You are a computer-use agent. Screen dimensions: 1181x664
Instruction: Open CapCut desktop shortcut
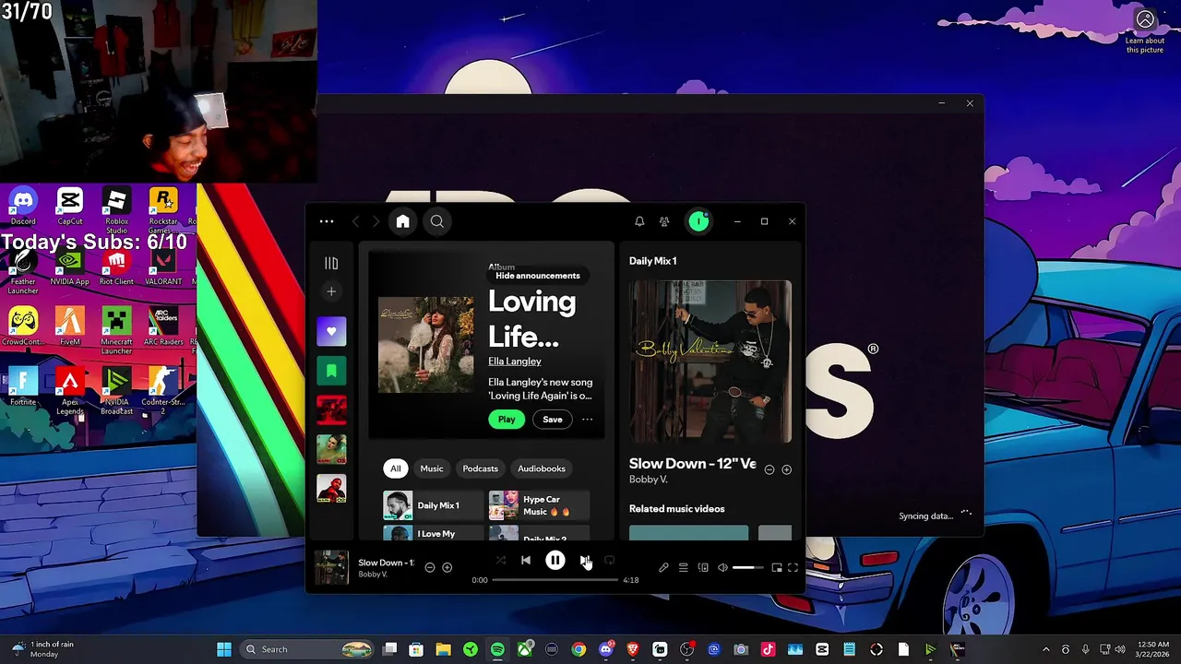70,207
